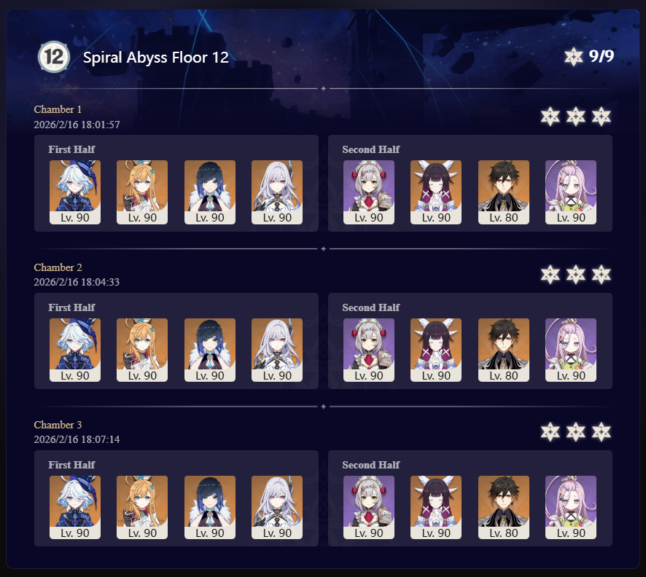Image resolution: width=646 pixels, height=577 pixels.
Task: Select the orange-haired character in Chamber 1 First Half
Action: [142, 192]
